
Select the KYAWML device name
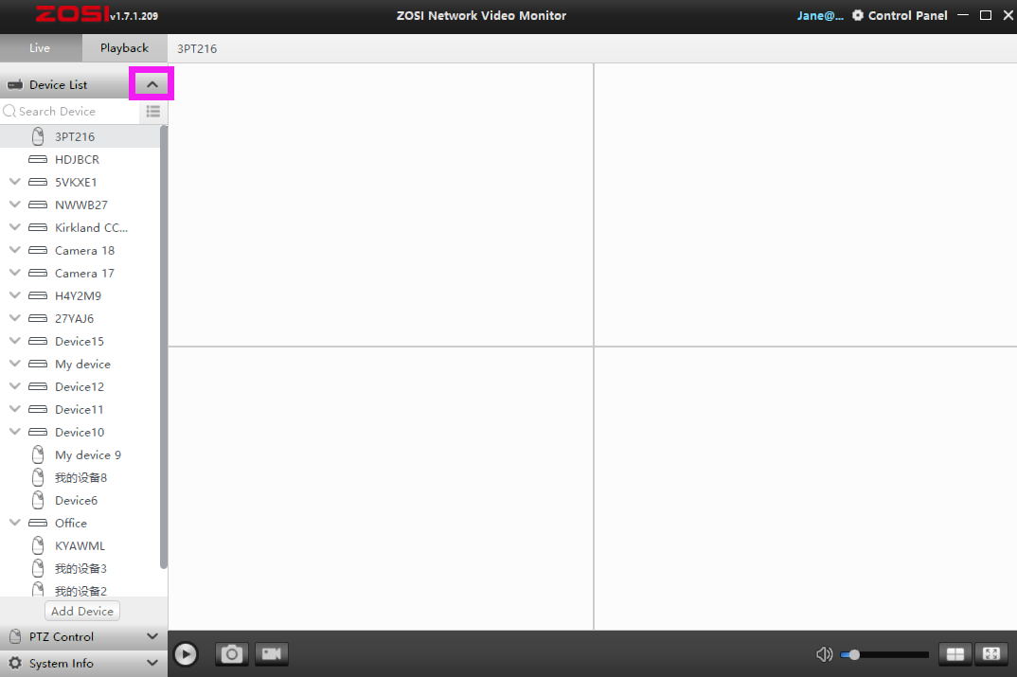80,546
